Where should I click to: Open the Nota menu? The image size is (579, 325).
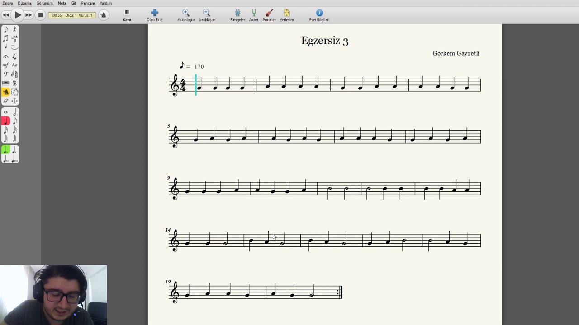point(62,3)
